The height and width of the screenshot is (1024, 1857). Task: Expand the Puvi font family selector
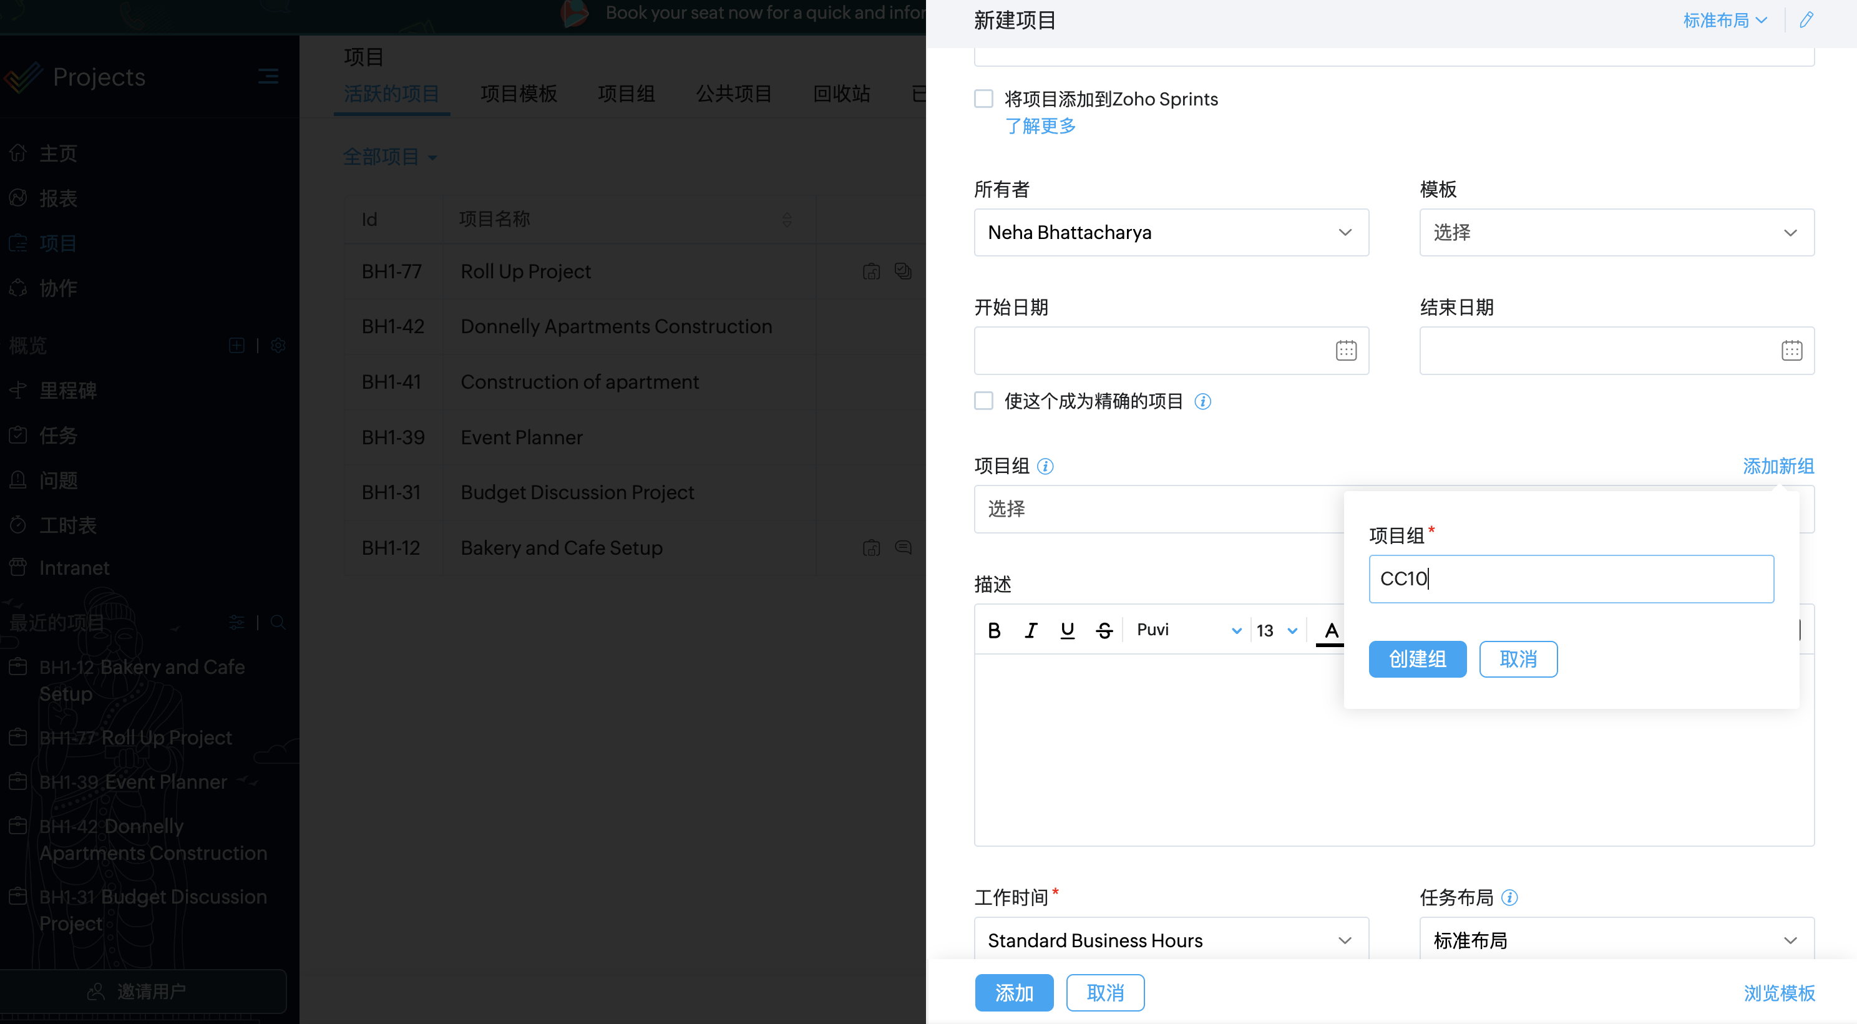pos(1188,630)
